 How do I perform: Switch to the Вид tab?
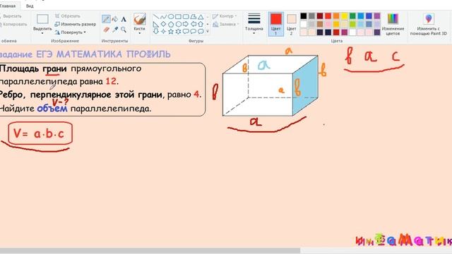click(x=30, y=6)
